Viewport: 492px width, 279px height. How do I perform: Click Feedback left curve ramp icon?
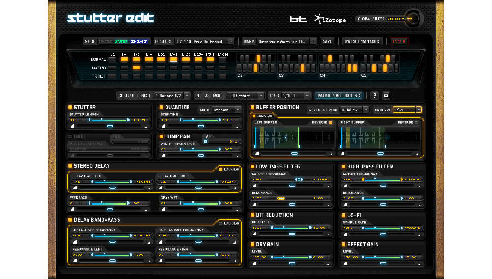[72, 209]
